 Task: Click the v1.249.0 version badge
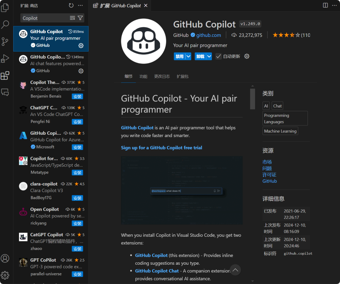pos(250,24)
